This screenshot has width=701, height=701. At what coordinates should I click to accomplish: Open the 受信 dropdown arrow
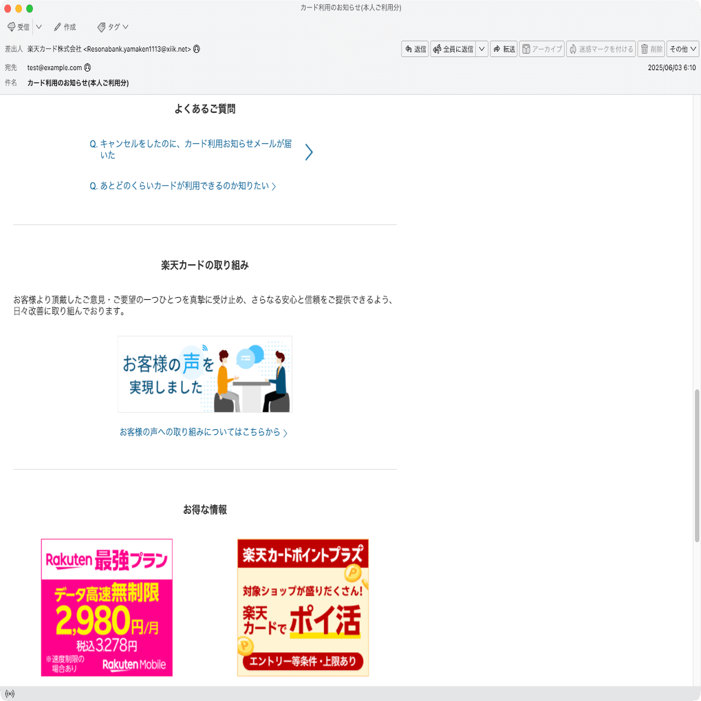point(39,26)
